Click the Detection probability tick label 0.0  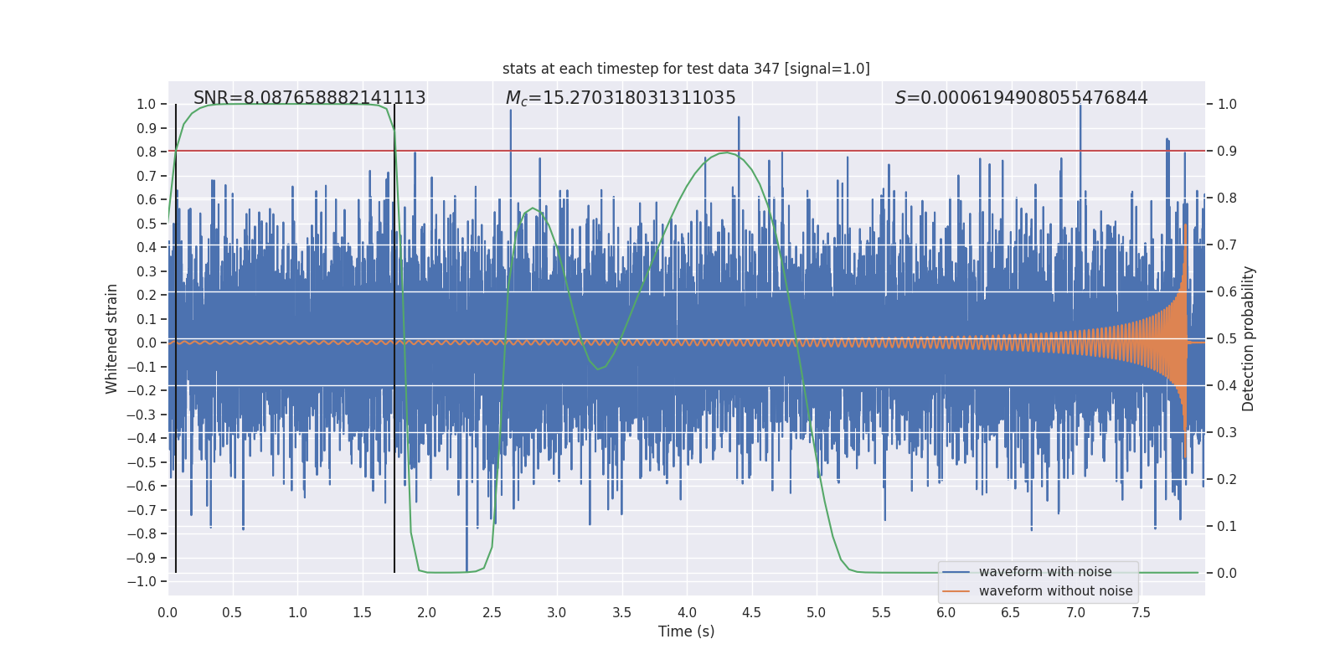(x=1227, y=573)
